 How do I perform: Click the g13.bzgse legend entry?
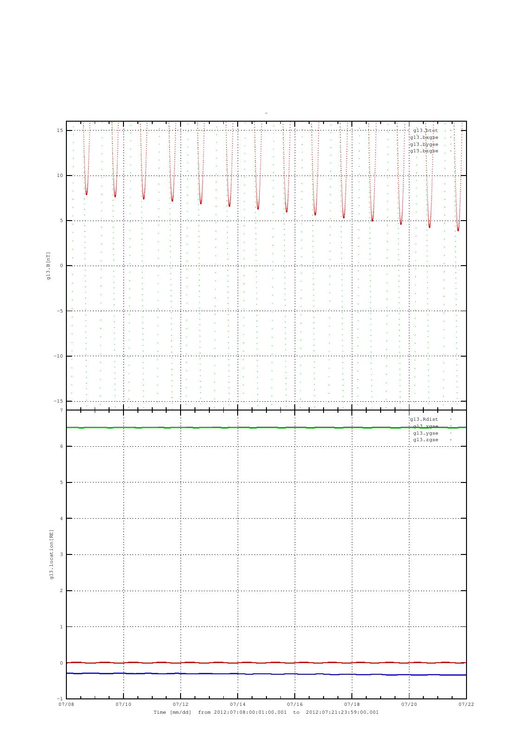(424, 151)
